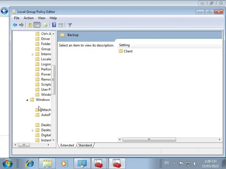Click the EN language indicator

coord(166,163)
